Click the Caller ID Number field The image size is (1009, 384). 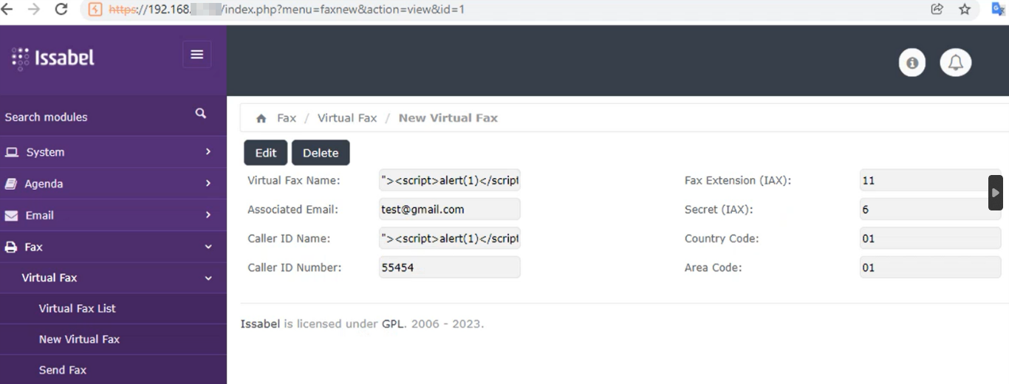[450, 267]
